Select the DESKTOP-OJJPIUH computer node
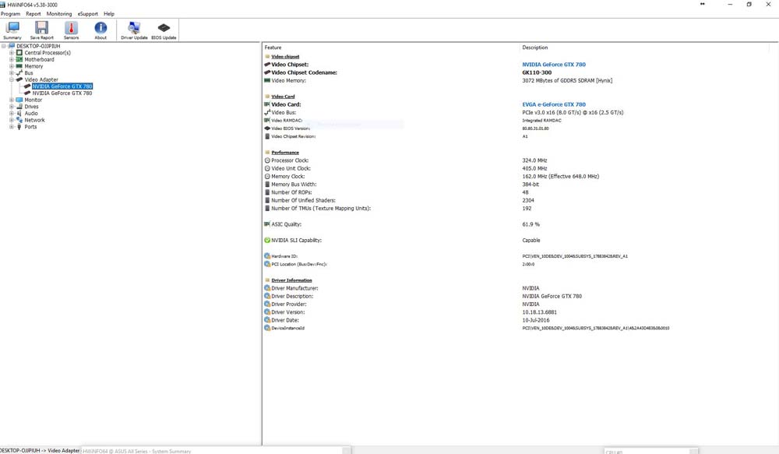Image resolution: width=779 pixels, height=454 pixels. coord(38,46)
